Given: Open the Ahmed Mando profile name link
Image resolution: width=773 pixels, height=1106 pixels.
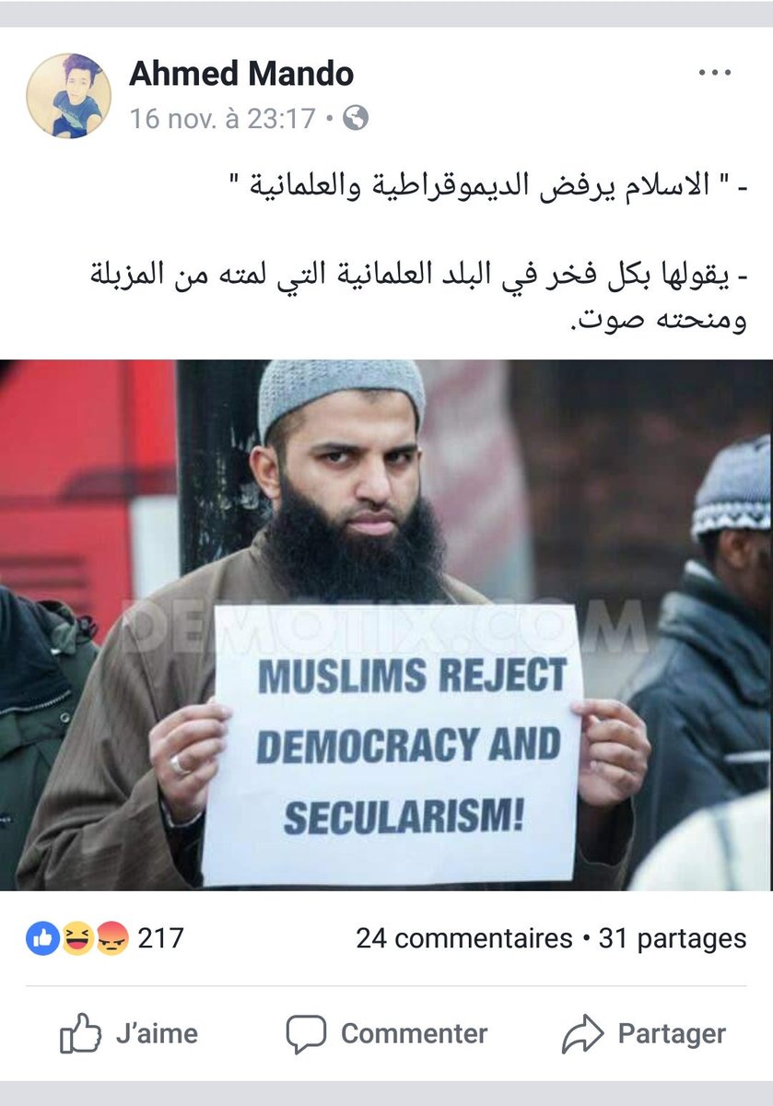Looking at the screenshot, I should pos(241,74).
